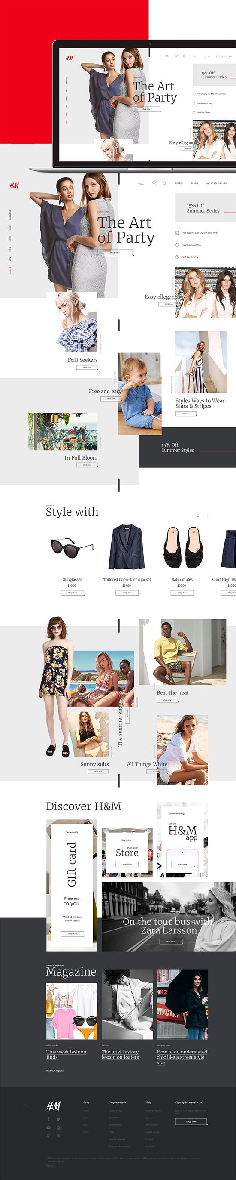This screenshot has height=1180, width=236.
Task: Click the Google Plus footer icon
Action: click(48, 1136)
